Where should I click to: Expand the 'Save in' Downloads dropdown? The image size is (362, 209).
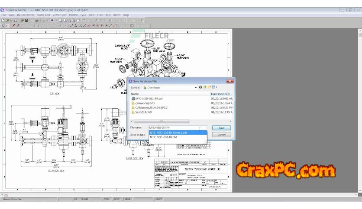[x=195, y=87]
